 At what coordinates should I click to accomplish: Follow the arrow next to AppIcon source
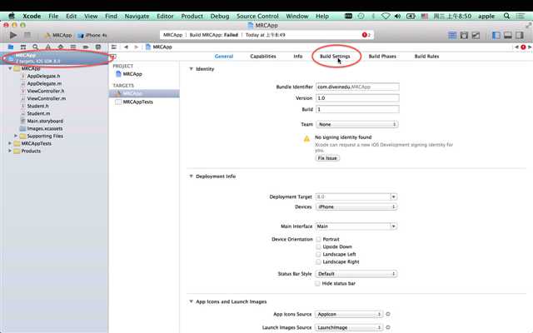tap(388, 315)
